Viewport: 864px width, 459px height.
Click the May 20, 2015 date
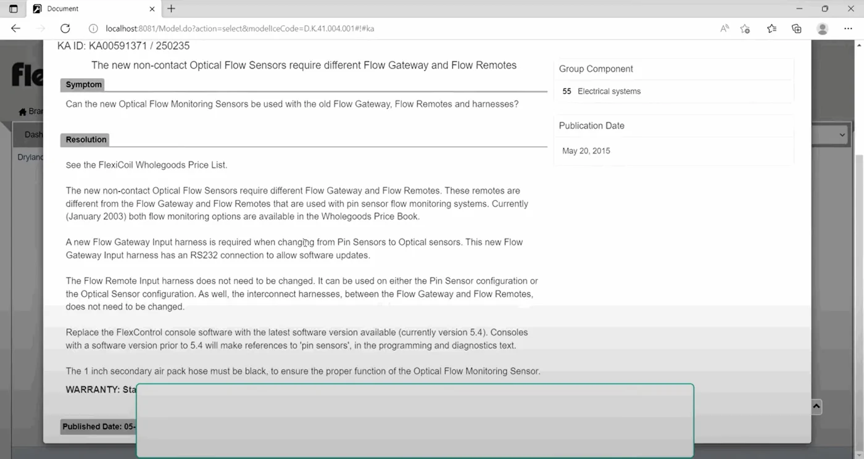click(x=586, y=151)
